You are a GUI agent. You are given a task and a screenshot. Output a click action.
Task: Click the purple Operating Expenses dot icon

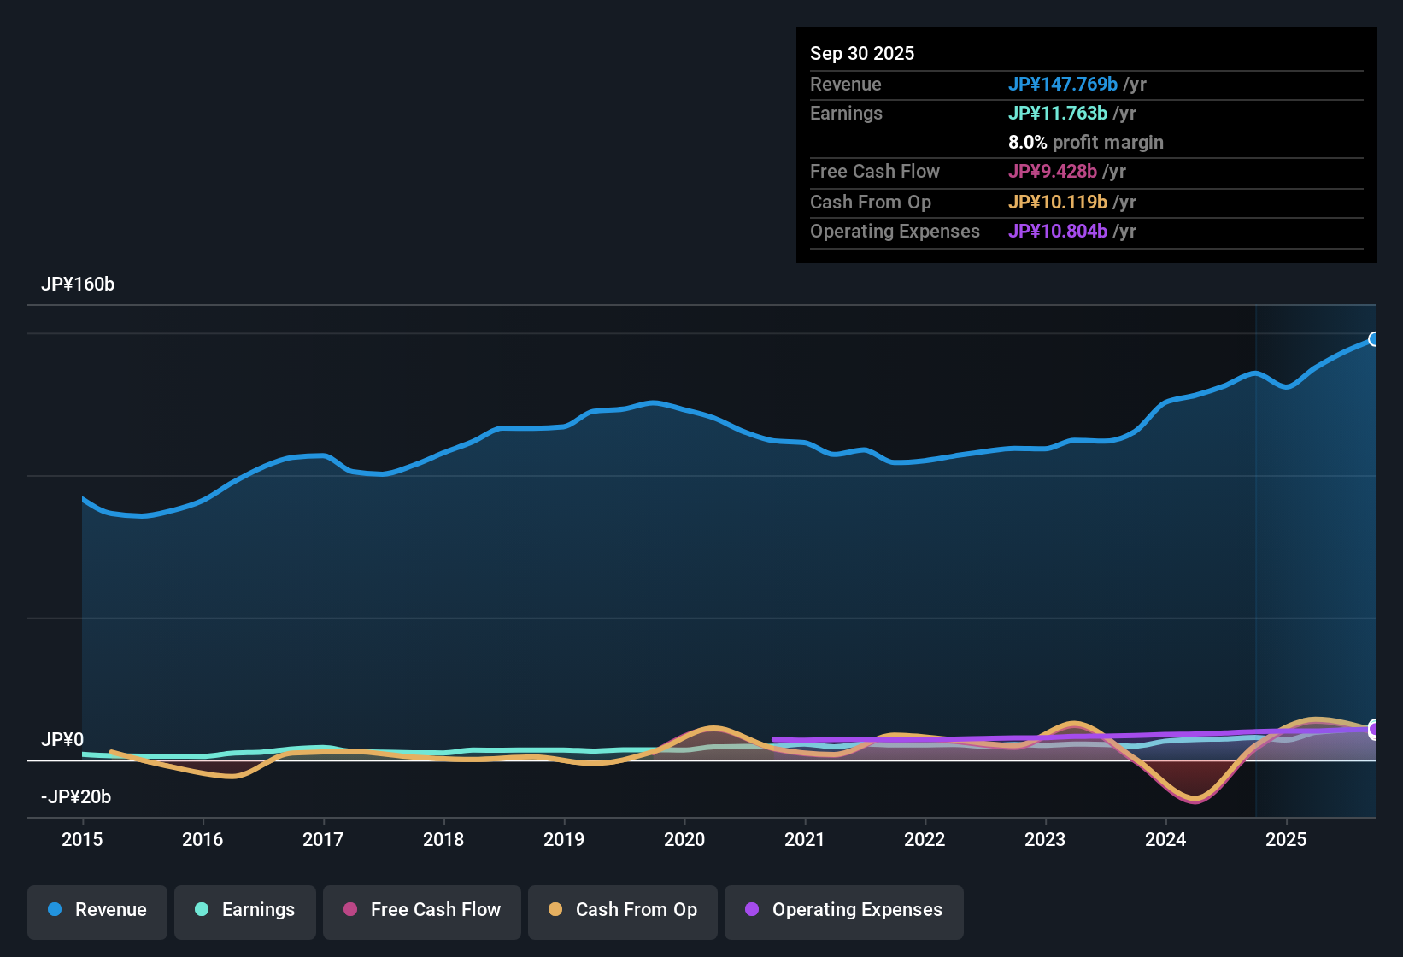click(x=751, y=910)
